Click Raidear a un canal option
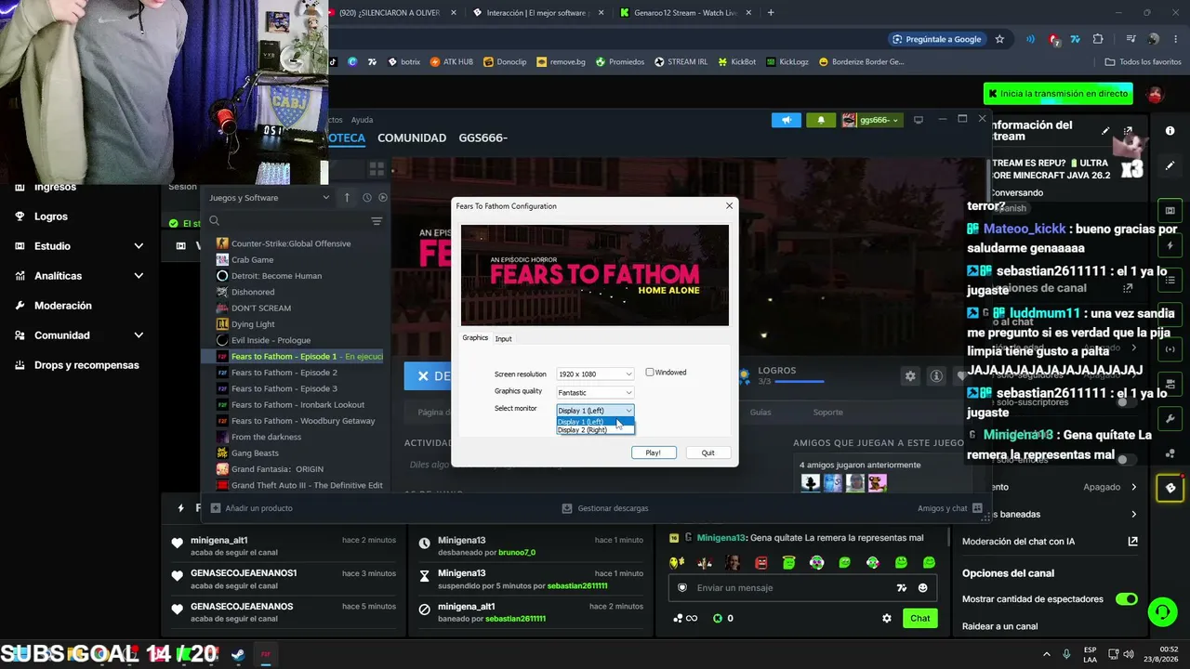1190x669 pixels. click(x=1000, y=626)
